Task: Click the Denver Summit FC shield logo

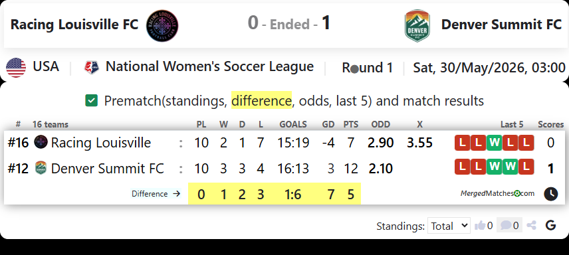Action: (417, 25)
